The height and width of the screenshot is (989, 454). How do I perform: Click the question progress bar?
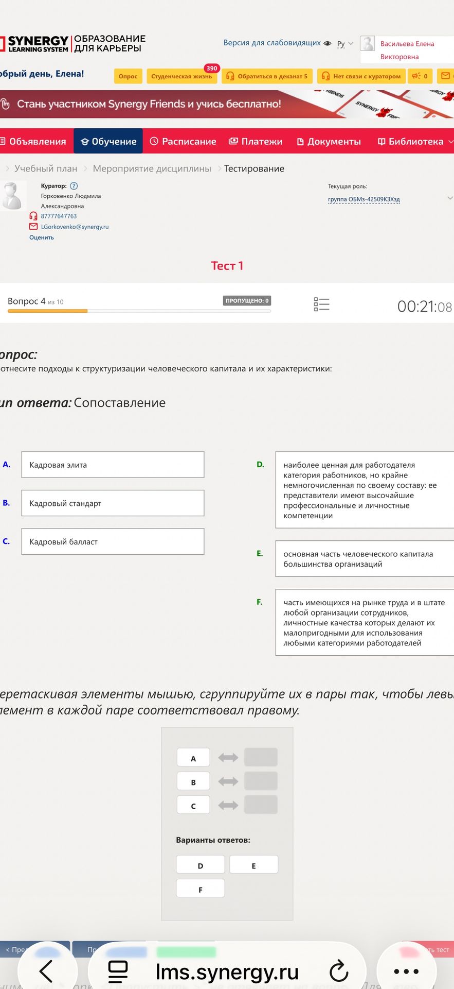click(x=139, y=311)
